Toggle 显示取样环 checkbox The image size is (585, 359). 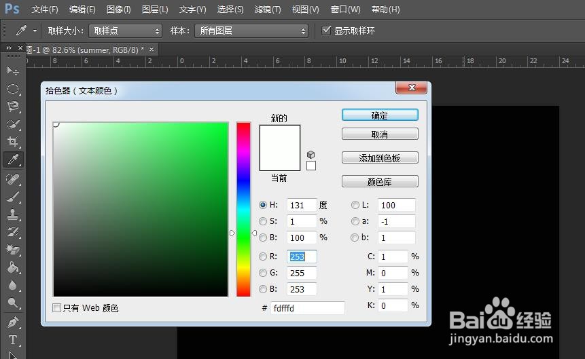tap(326, 30)
